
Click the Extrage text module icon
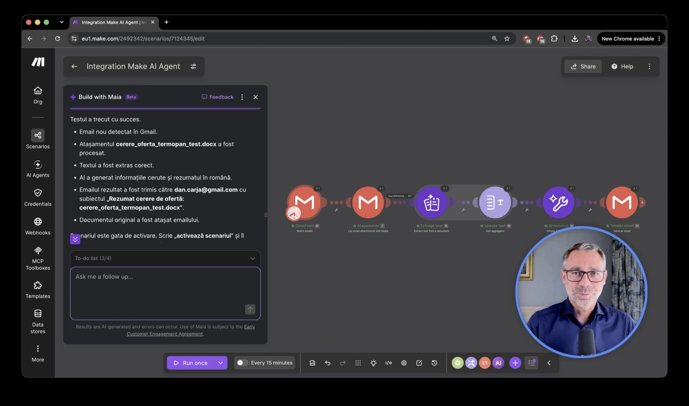point(431,202)
